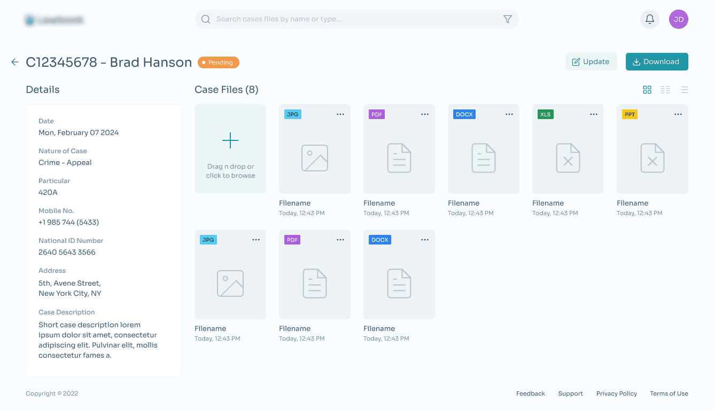Screen dimensions: 714x410
Task: Click the Filename under the XLS card
Action: coord(548,203)
